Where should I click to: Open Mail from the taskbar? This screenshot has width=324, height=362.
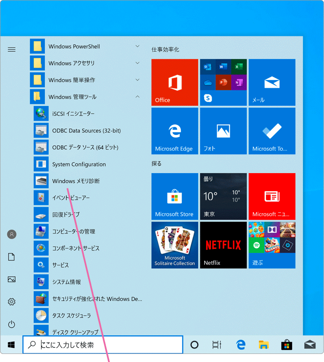310,345
